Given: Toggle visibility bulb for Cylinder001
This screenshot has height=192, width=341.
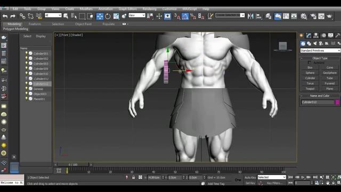Looking at the screenshot, I should click(x=27, y=53).
